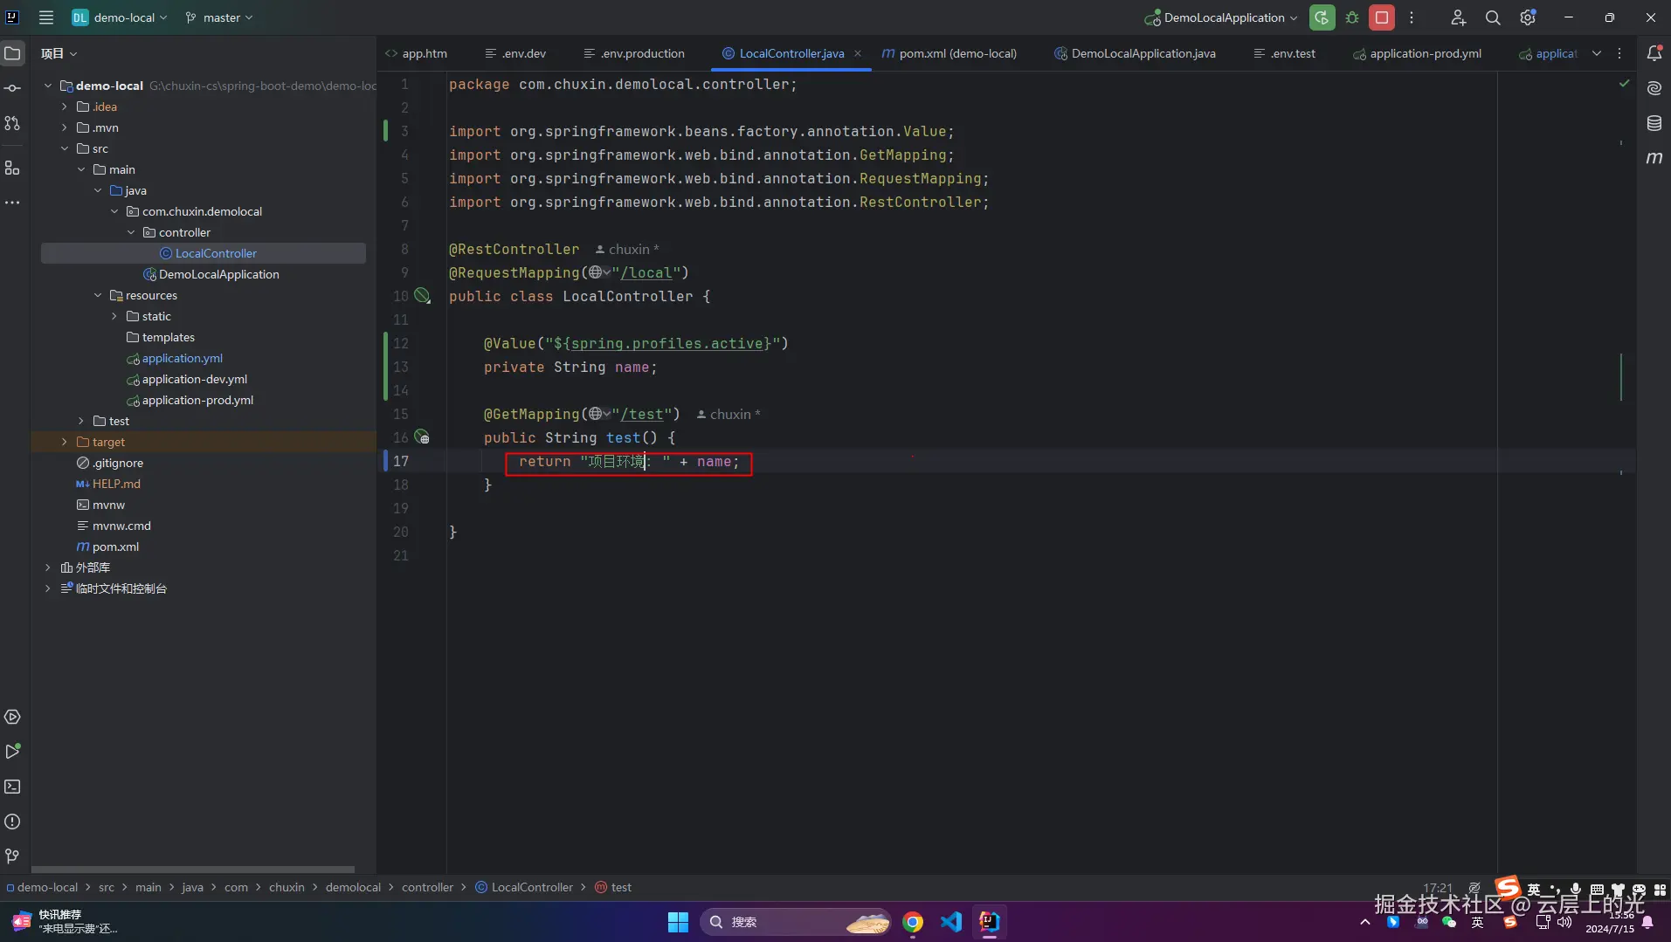Open the 项目 view dropdown
The height and width of the screenshot is (942, 1671).
pos(59,53)
